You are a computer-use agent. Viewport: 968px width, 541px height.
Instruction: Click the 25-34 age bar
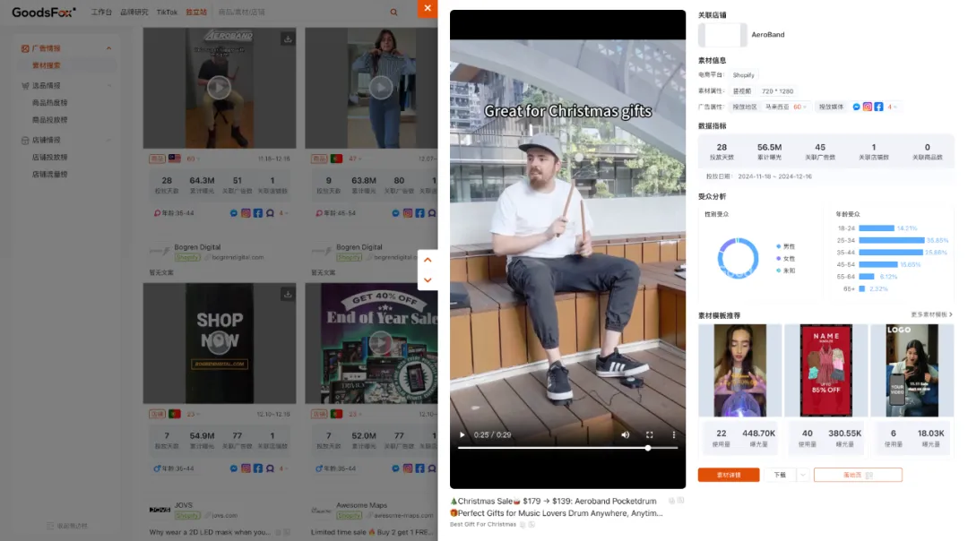click(x=892, y=241)
